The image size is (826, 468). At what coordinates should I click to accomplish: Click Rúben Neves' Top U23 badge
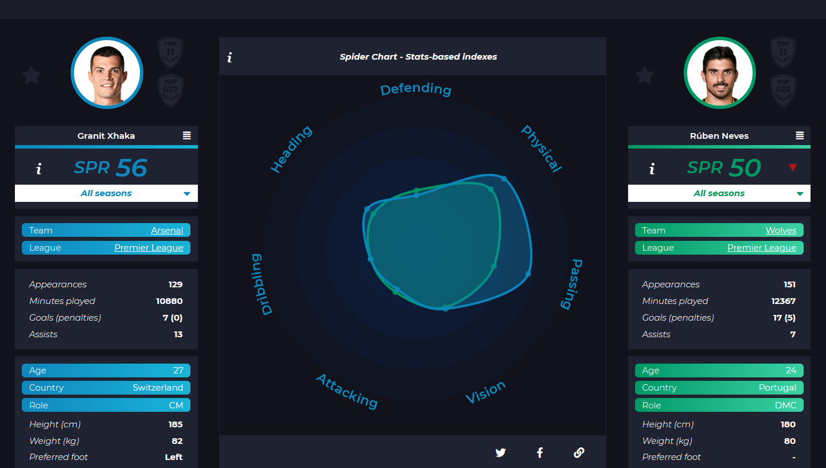point(783,91)
